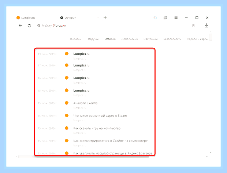Reload the page with the refresh icon
Viewport: 227px width, 173px height.
[x=29, y=26]
